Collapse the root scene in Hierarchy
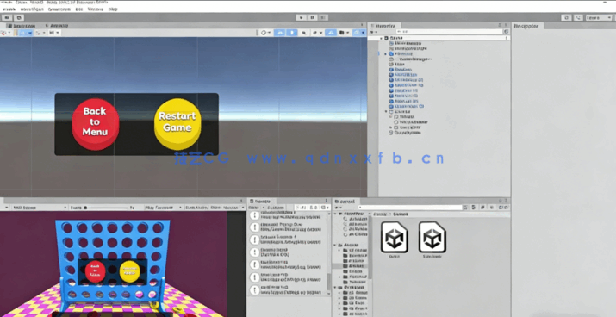This screenshot has height=317, width=616. click(x=381, y=38)
